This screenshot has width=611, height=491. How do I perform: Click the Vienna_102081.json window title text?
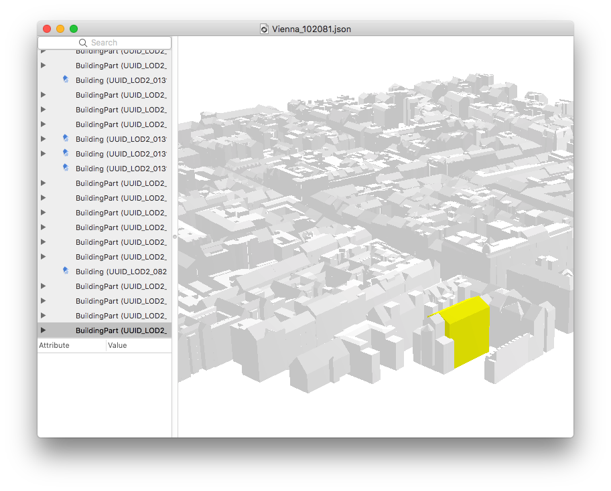click(311, 29)
